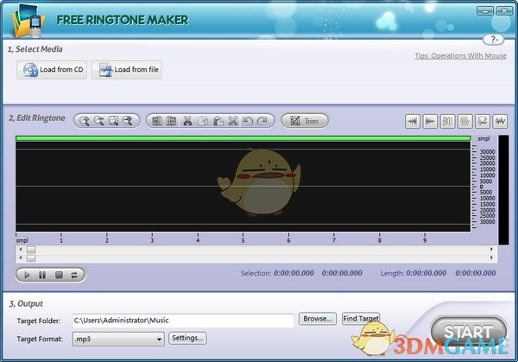Play the ringtone
Screen dimensions: 518x362
tap(27, 275)
